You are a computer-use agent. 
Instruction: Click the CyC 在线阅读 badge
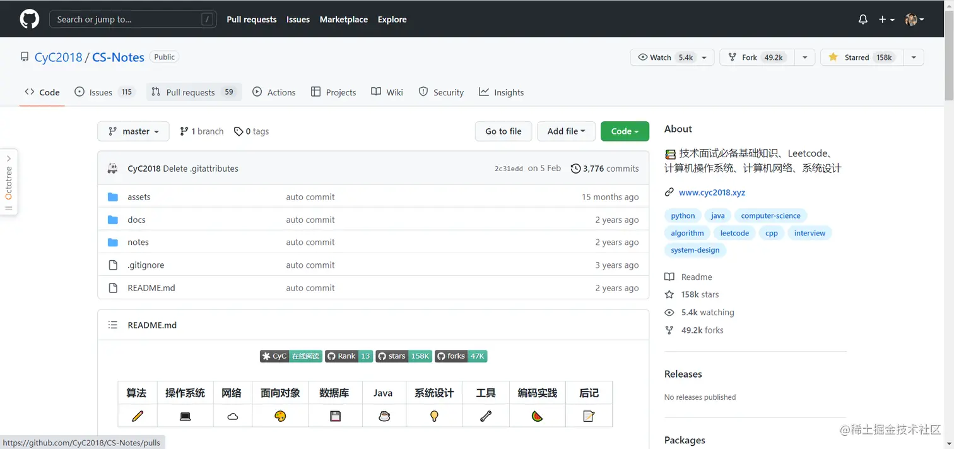tap(291, 356)
